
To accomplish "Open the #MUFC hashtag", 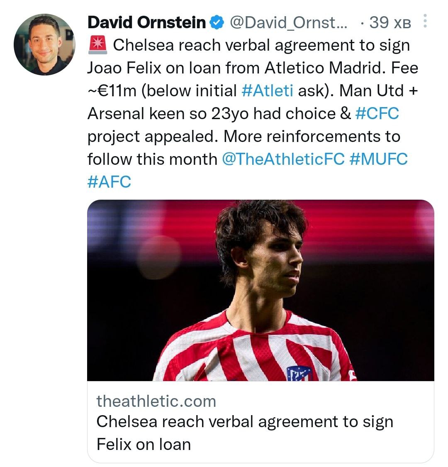I will tap(379, 159).
